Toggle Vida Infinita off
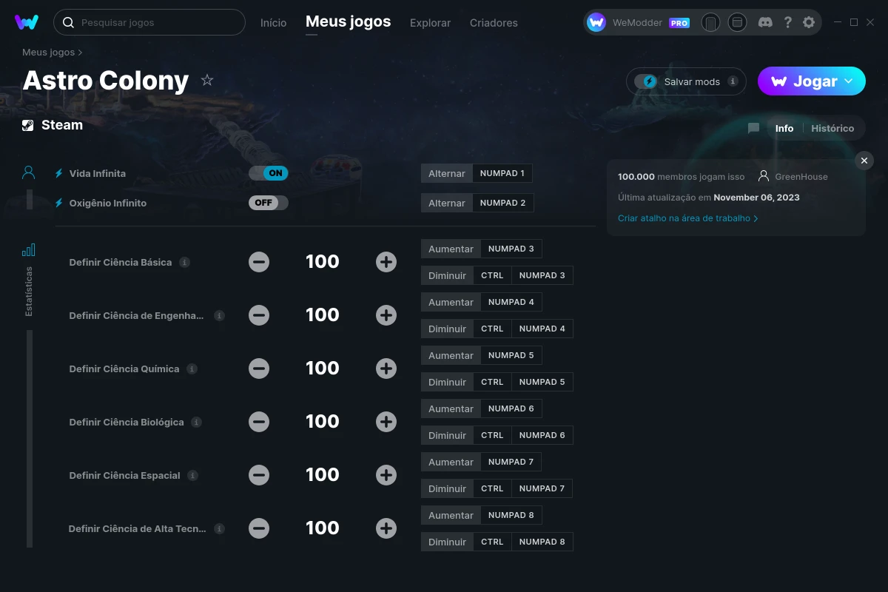Image resolution: width=888 pixels, height=592 pixels. (x=268, y=173)
